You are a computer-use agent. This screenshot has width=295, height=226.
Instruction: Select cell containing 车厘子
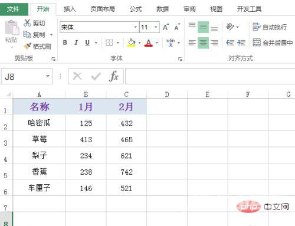click(x=40, y=188)
